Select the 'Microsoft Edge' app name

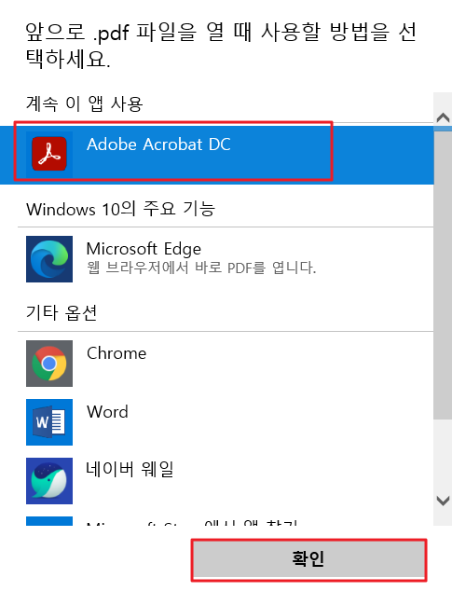pos(144,249)
